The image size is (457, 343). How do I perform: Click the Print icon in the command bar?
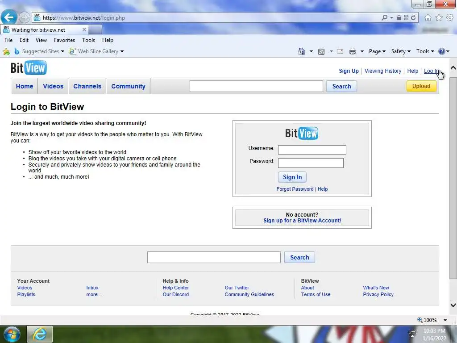click(x=353, y=52)
